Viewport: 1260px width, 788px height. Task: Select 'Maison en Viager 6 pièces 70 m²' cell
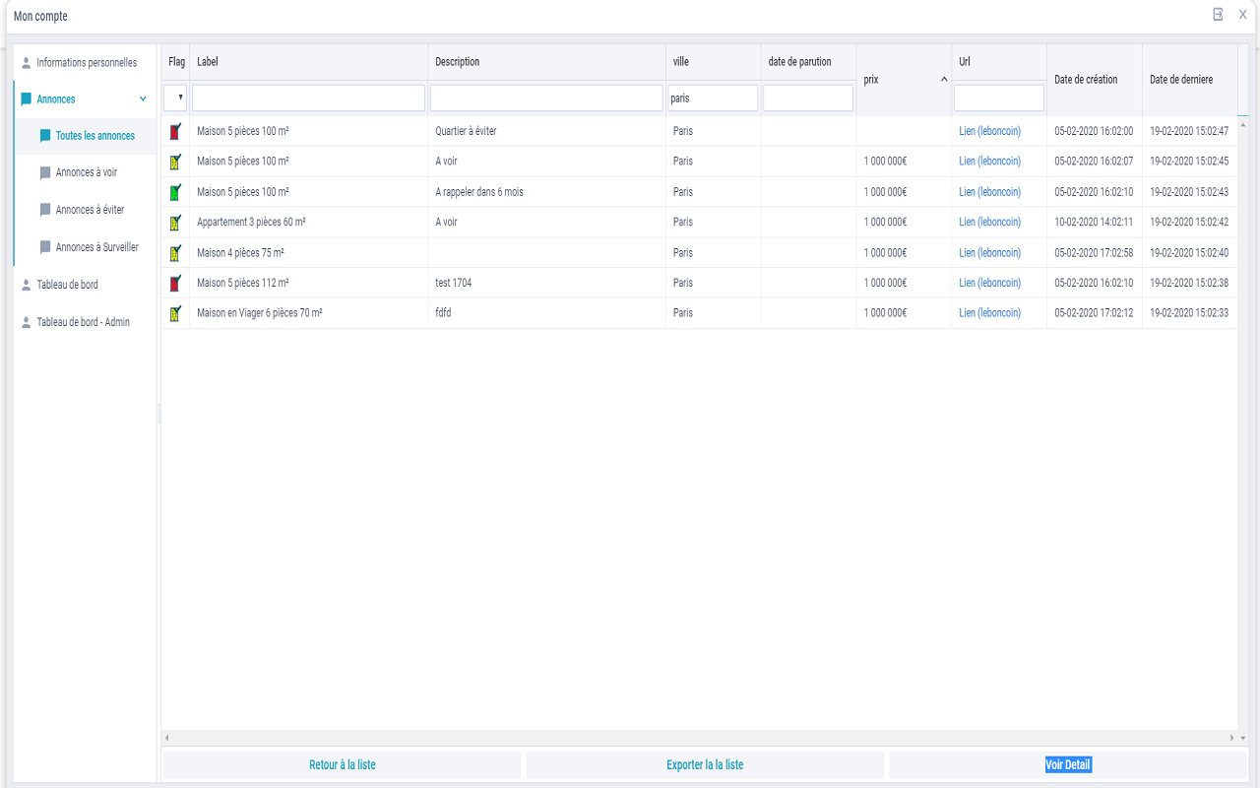[x=308, y=313]
